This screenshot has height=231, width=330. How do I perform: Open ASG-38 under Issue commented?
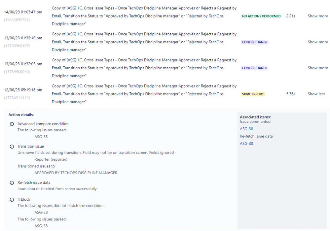point(246,129)
